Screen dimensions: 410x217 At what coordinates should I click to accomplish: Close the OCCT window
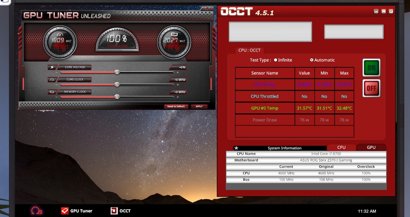(x=391, y=11)
